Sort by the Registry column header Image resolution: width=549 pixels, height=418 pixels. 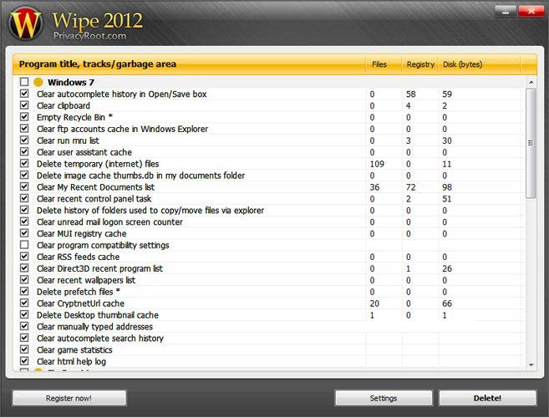419,64
